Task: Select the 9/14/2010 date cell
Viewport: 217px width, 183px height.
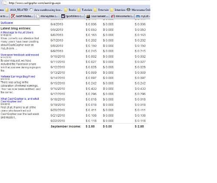Action: pos(58,78)
